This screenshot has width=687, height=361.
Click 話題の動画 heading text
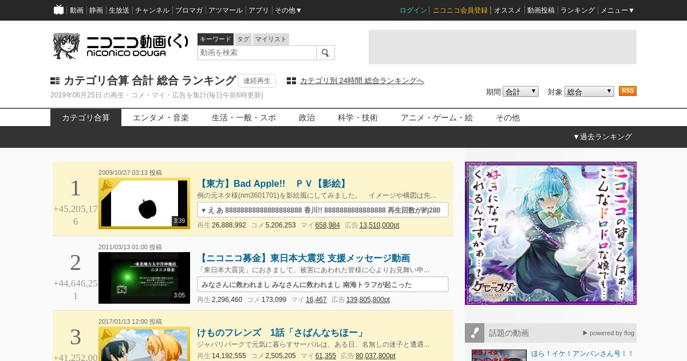[509, 333]
